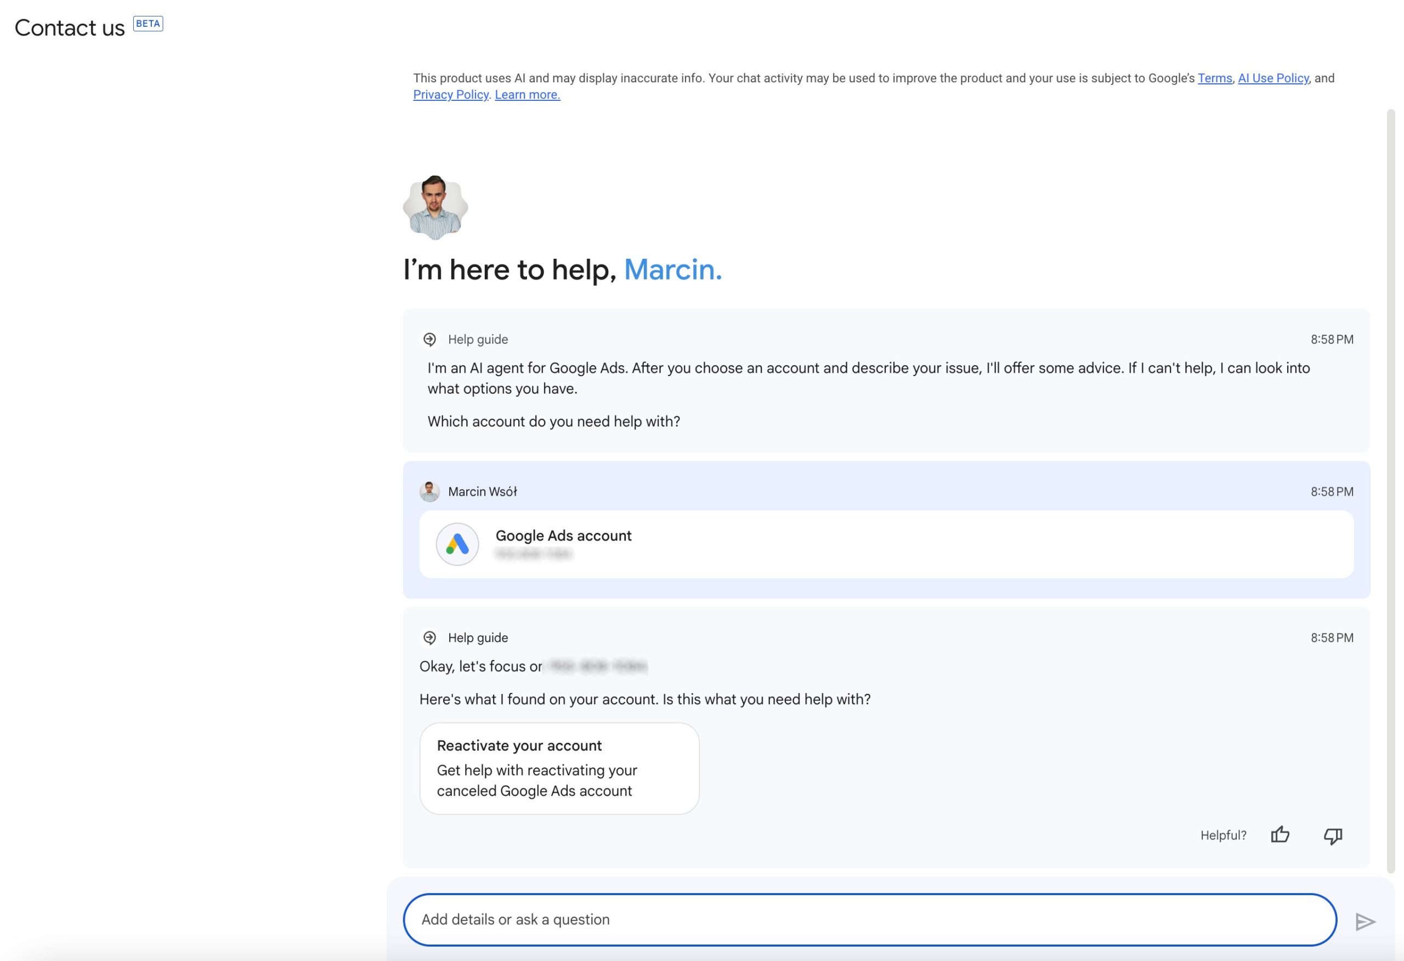Viewport: 1404px width, 961px height.
Task: Focus the Add details or ask a question field
Action: coord(869,919)
